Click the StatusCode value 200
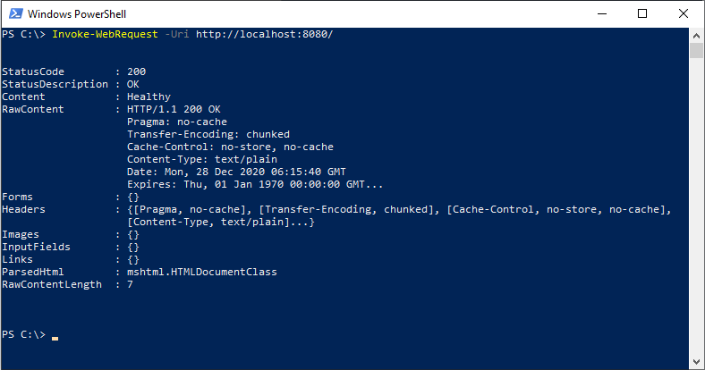705x370 pixels. (x=136, y=71)
